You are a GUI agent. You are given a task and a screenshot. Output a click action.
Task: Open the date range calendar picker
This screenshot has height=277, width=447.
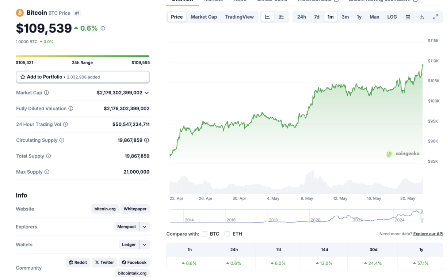[x=408, y=16]
